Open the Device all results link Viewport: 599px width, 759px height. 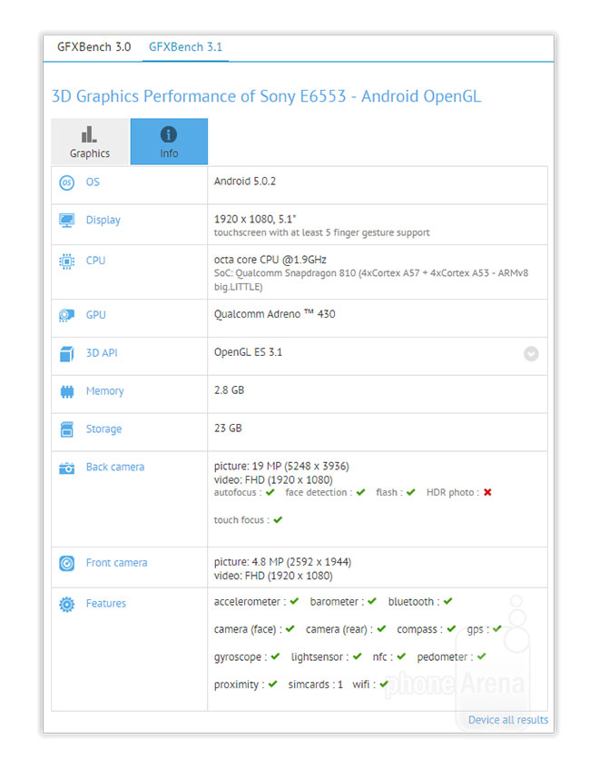coord(508,720)
